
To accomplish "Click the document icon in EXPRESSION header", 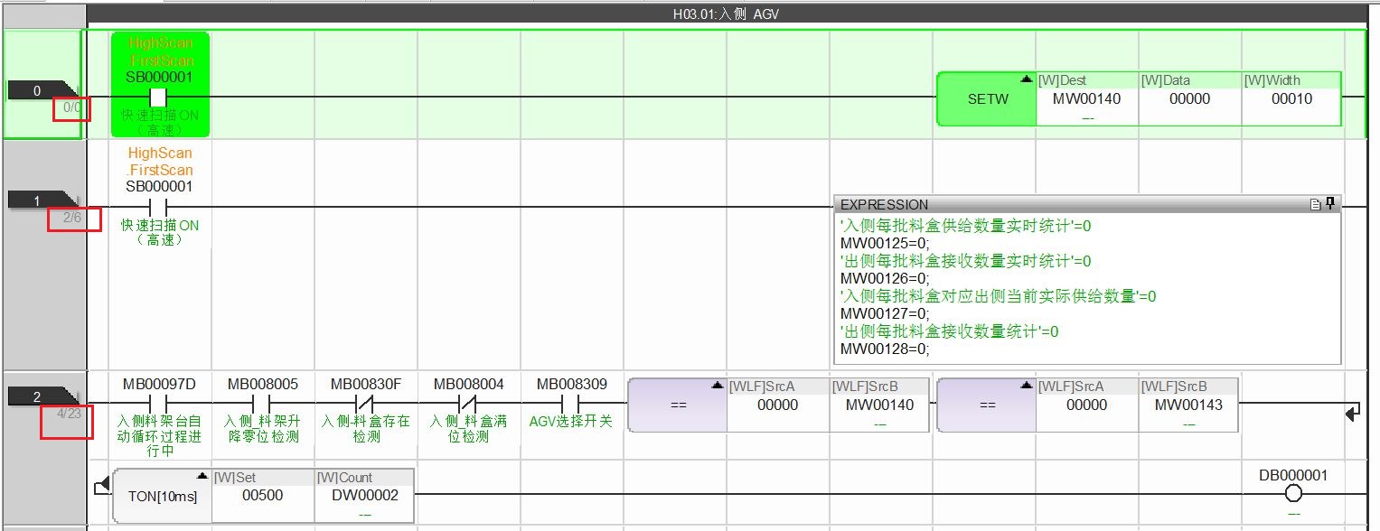I will click(x=1316, y=205).
